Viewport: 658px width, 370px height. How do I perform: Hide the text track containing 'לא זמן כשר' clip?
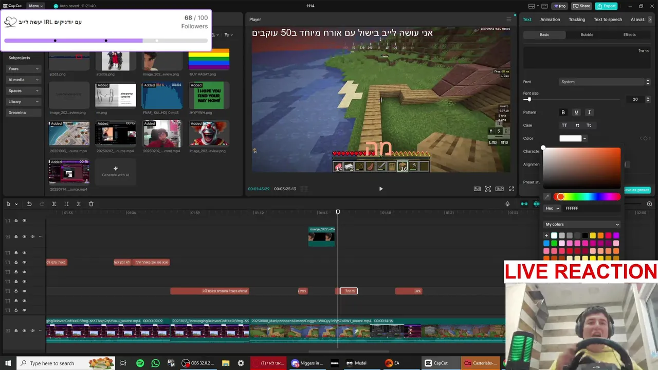(x=24, y=262)
